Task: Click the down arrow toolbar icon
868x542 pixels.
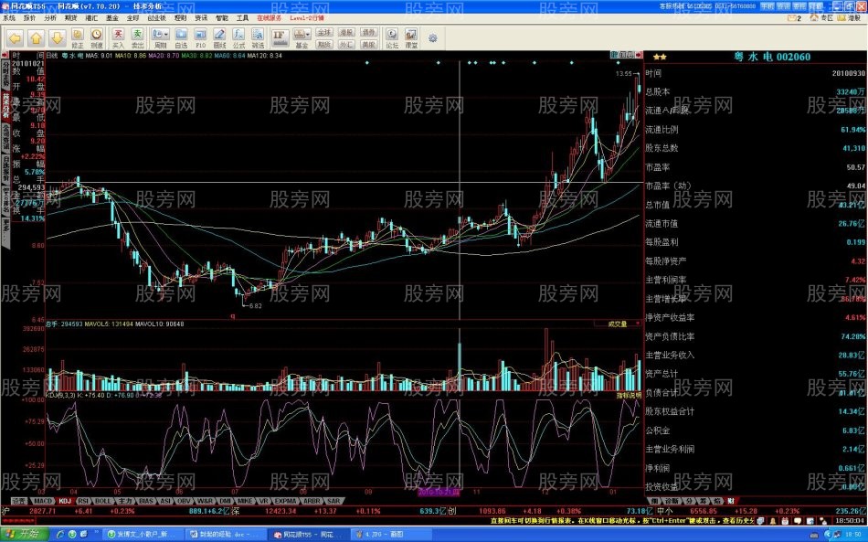Action: 57,37
